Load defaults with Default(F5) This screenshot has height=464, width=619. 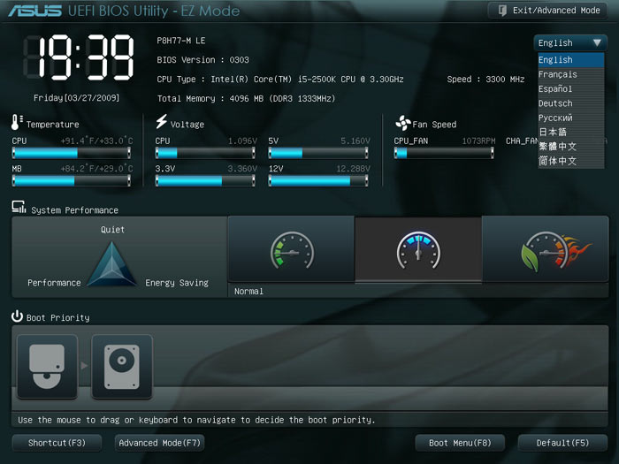pyautogui.click(x=562, y=443)
